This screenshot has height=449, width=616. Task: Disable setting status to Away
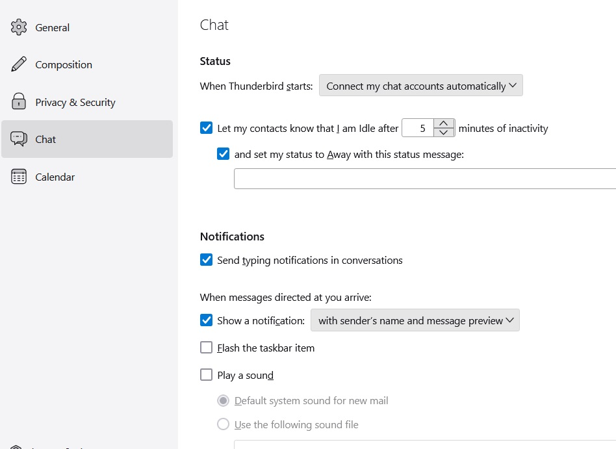[224, 154]
